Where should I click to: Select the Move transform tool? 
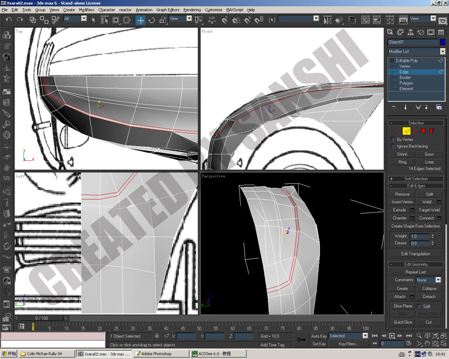pyautogui.click(x=140, y=20)
